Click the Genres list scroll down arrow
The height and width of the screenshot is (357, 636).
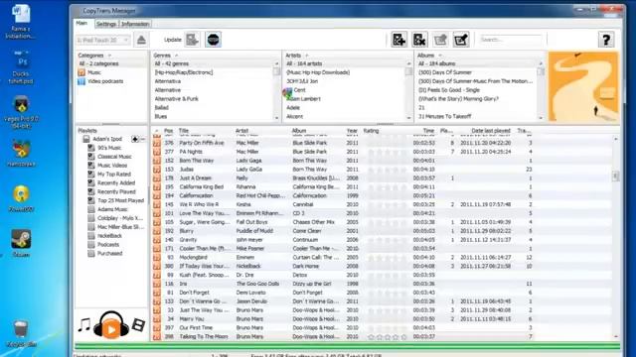tap(276, 118)
